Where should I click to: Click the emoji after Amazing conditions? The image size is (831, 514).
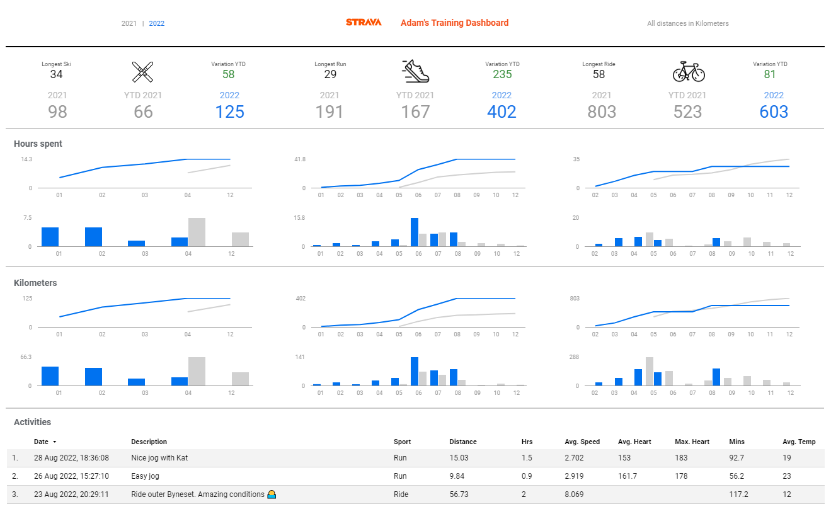(272, 494)
